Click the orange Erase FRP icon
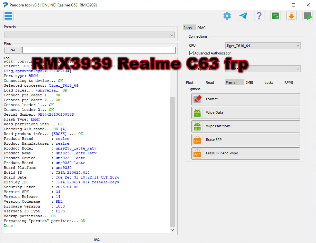 [197, 140]
